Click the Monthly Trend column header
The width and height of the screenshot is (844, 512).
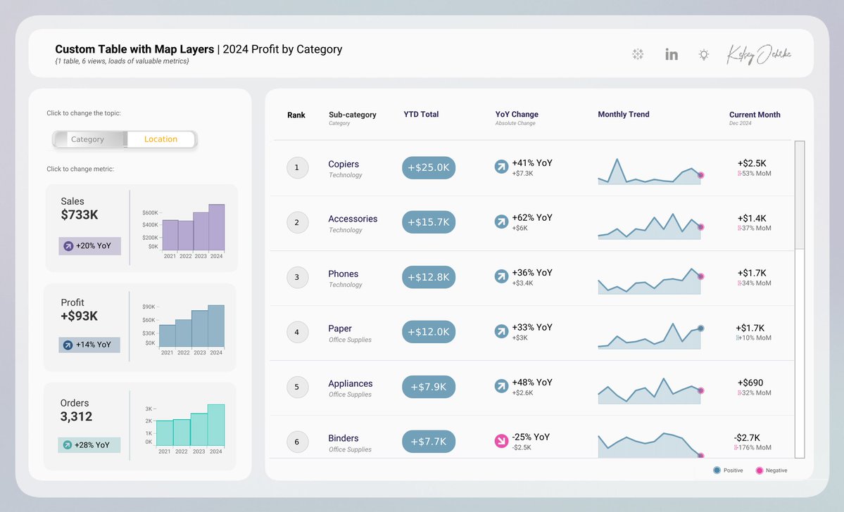pos(624,114)
